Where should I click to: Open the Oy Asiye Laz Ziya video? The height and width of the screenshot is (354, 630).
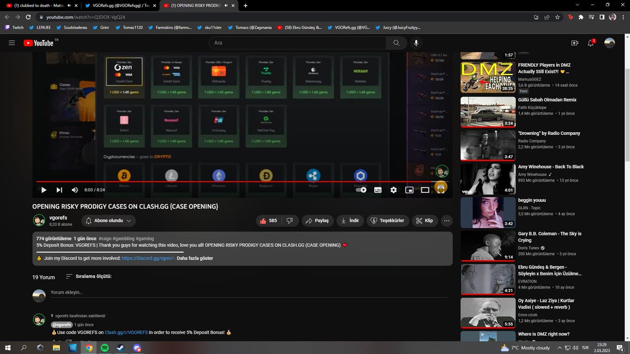[488, 313]
